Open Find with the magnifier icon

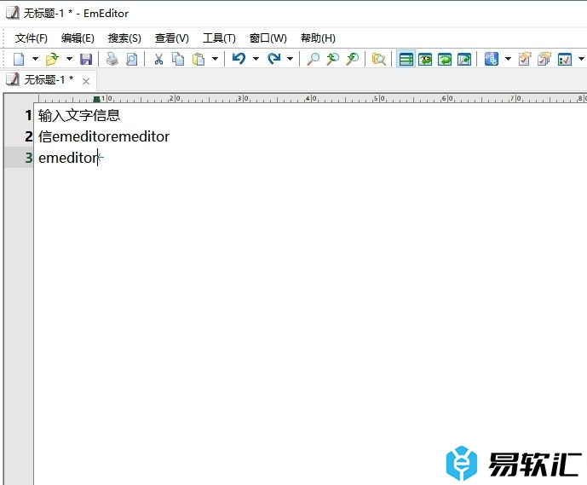coord(313,59)
